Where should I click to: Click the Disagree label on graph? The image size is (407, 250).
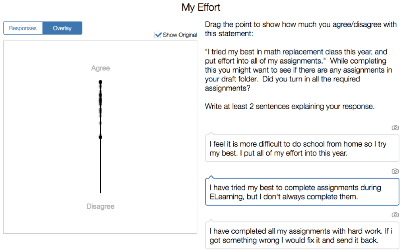(100, 206)
